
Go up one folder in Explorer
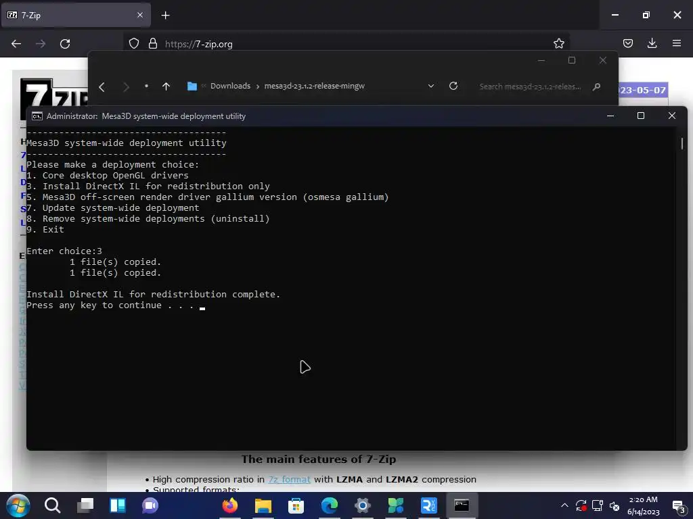point(166,86)
